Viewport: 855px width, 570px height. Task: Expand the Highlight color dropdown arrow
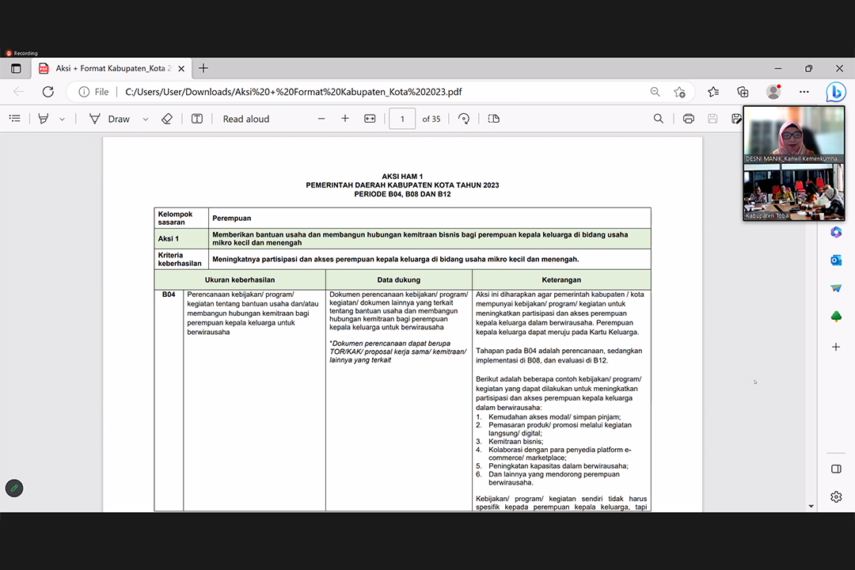pos(62,120)
